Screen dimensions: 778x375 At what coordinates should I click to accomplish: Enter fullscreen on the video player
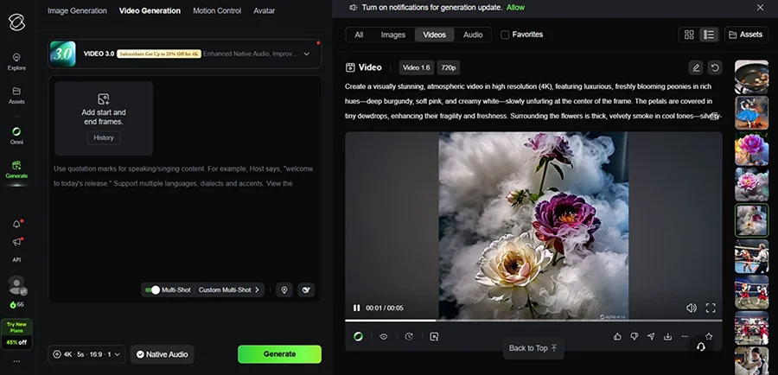coord(711,308)
